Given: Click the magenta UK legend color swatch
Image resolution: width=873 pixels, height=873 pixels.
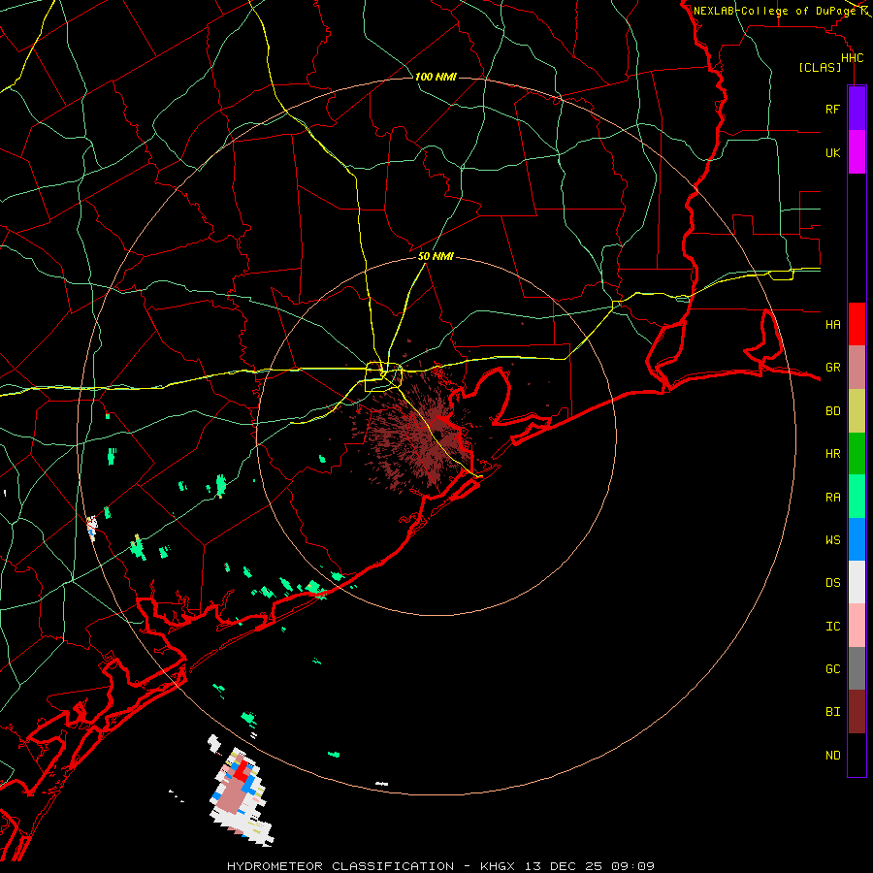Looking at the screenshot, I should pyautogui.click(x=857, y=152).
